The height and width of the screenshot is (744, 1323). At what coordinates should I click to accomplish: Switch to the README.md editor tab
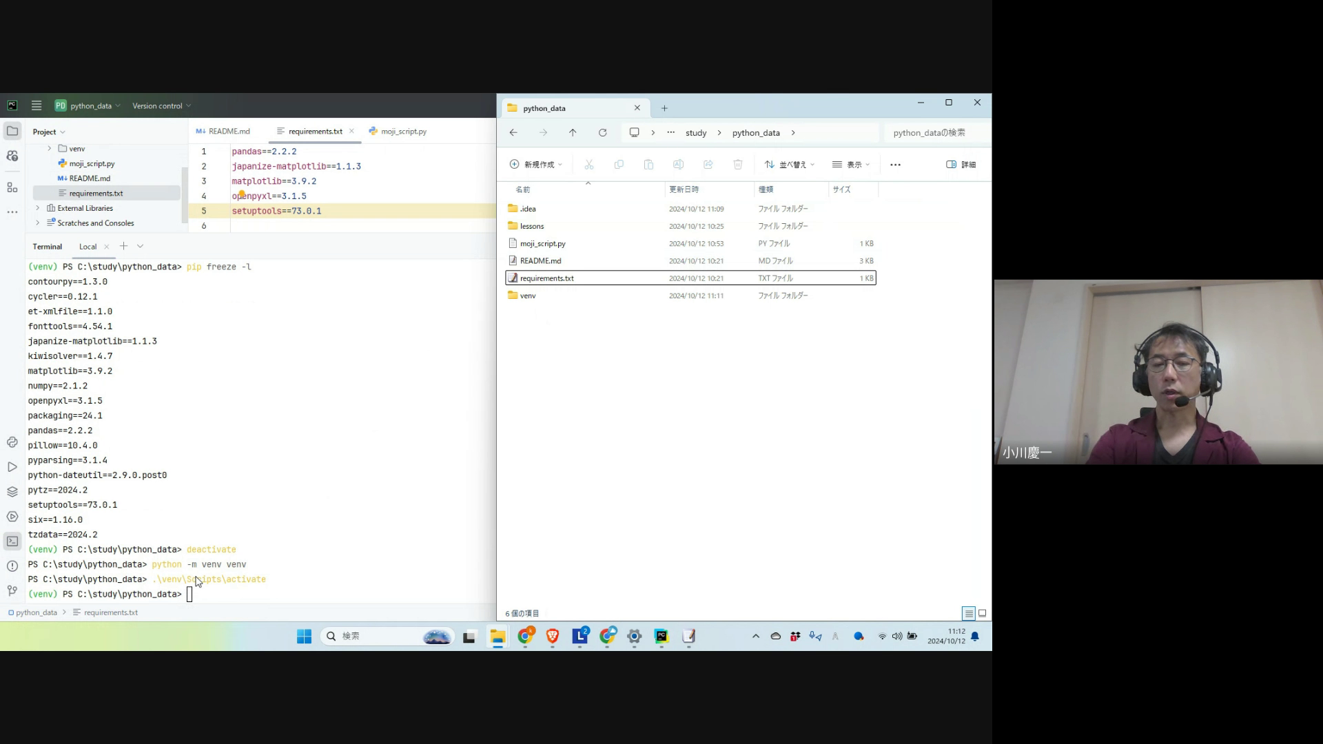[x=229, y=131]
